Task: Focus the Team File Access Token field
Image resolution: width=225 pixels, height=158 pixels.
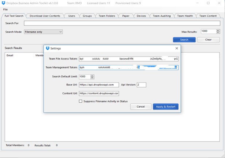Action: [129, 59]
